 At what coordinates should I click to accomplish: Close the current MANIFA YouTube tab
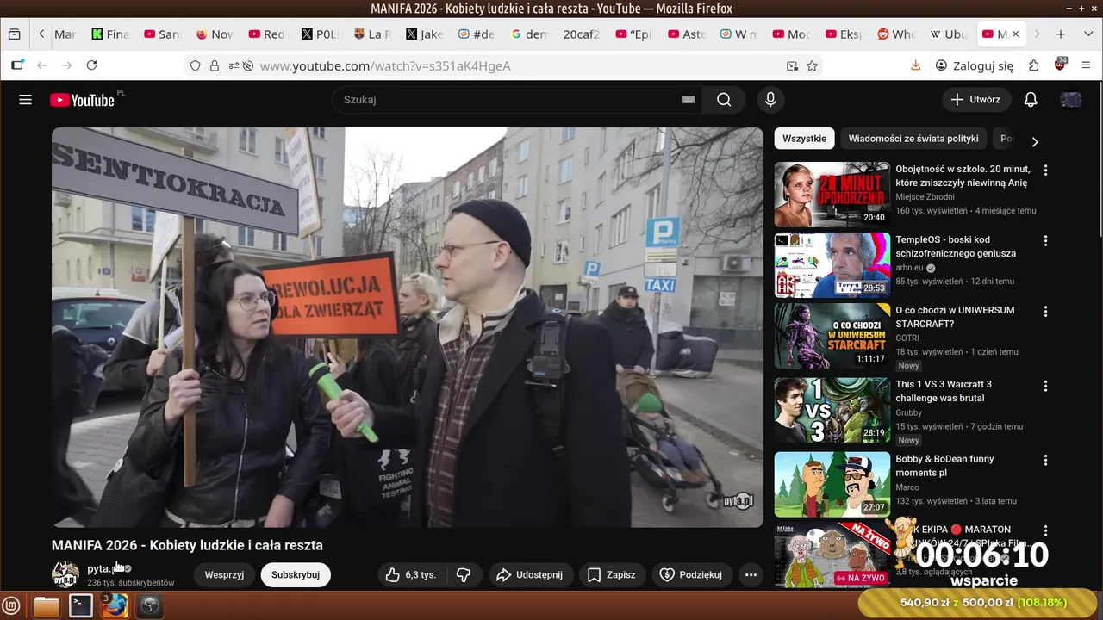[1015, 34]
